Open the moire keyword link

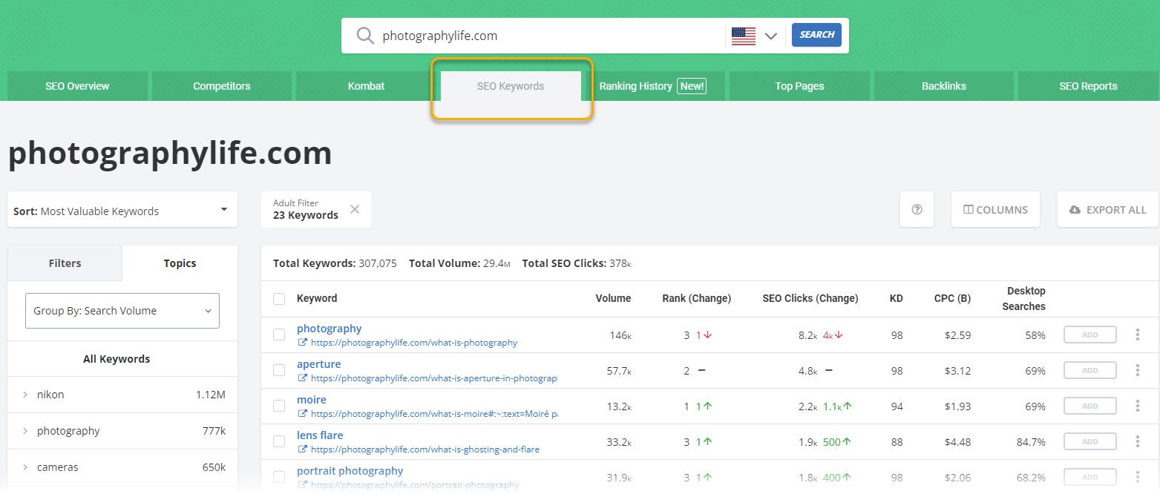(312, 400)
